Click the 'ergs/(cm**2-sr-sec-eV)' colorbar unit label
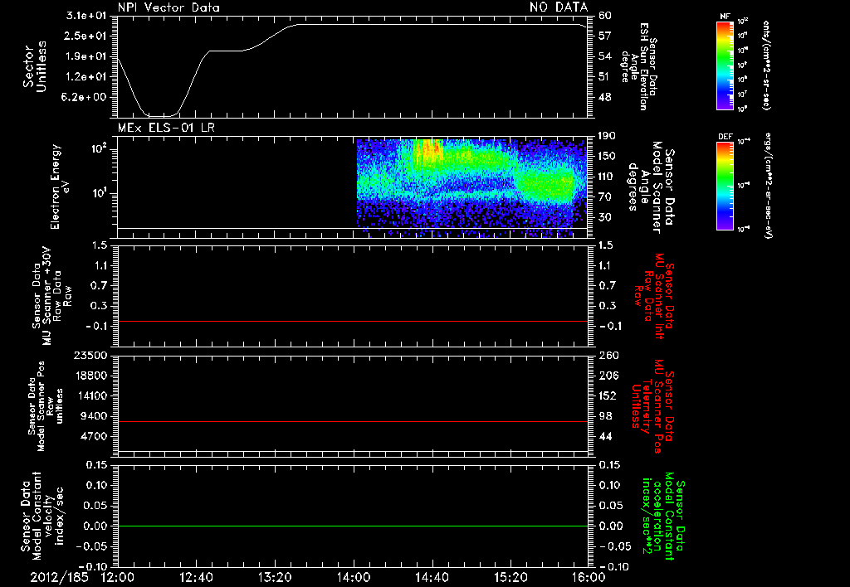The height and width of the screenshot is (587, 850). tap(768, 185)
